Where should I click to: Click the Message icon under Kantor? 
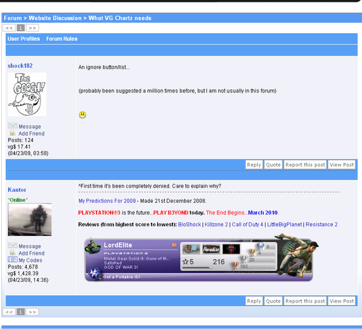12,246
